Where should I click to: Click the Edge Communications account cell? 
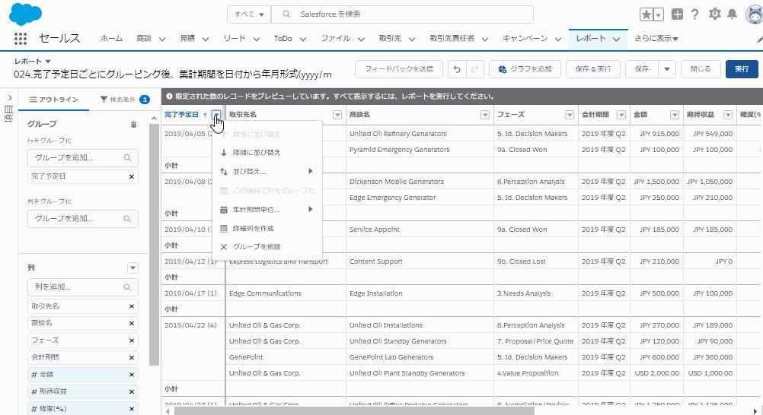286,293
